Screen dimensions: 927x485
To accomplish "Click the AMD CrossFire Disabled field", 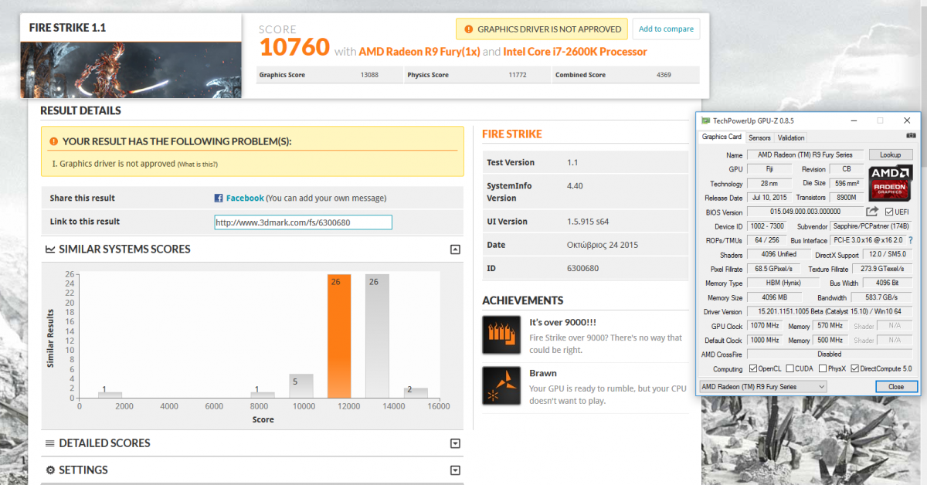I will click(x=830, y=354).
